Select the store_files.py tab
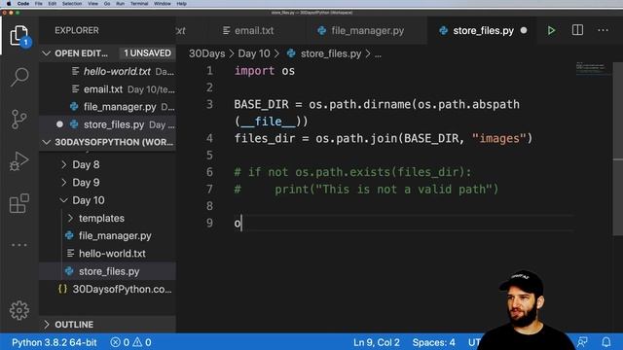623x350 pixels. pyautogui.click(x=483, y=30)
